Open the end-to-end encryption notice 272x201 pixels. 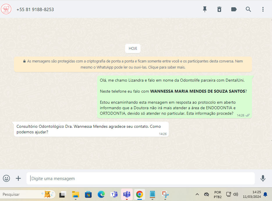point(133,64)
